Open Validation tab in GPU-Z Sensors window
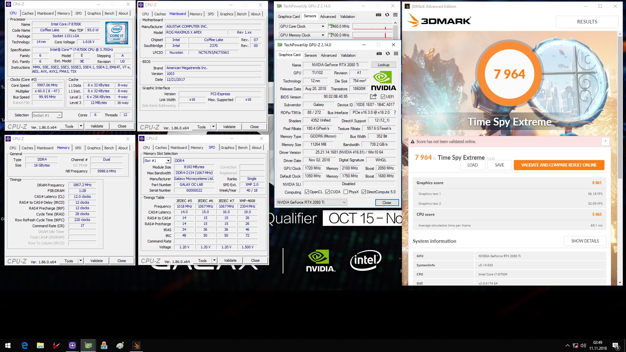The width and height of the screenshot is (626, 352). [x=347, y=17]
